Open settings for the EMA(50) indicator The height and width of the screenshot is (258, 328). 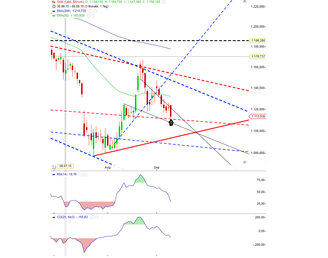[89, 15]
